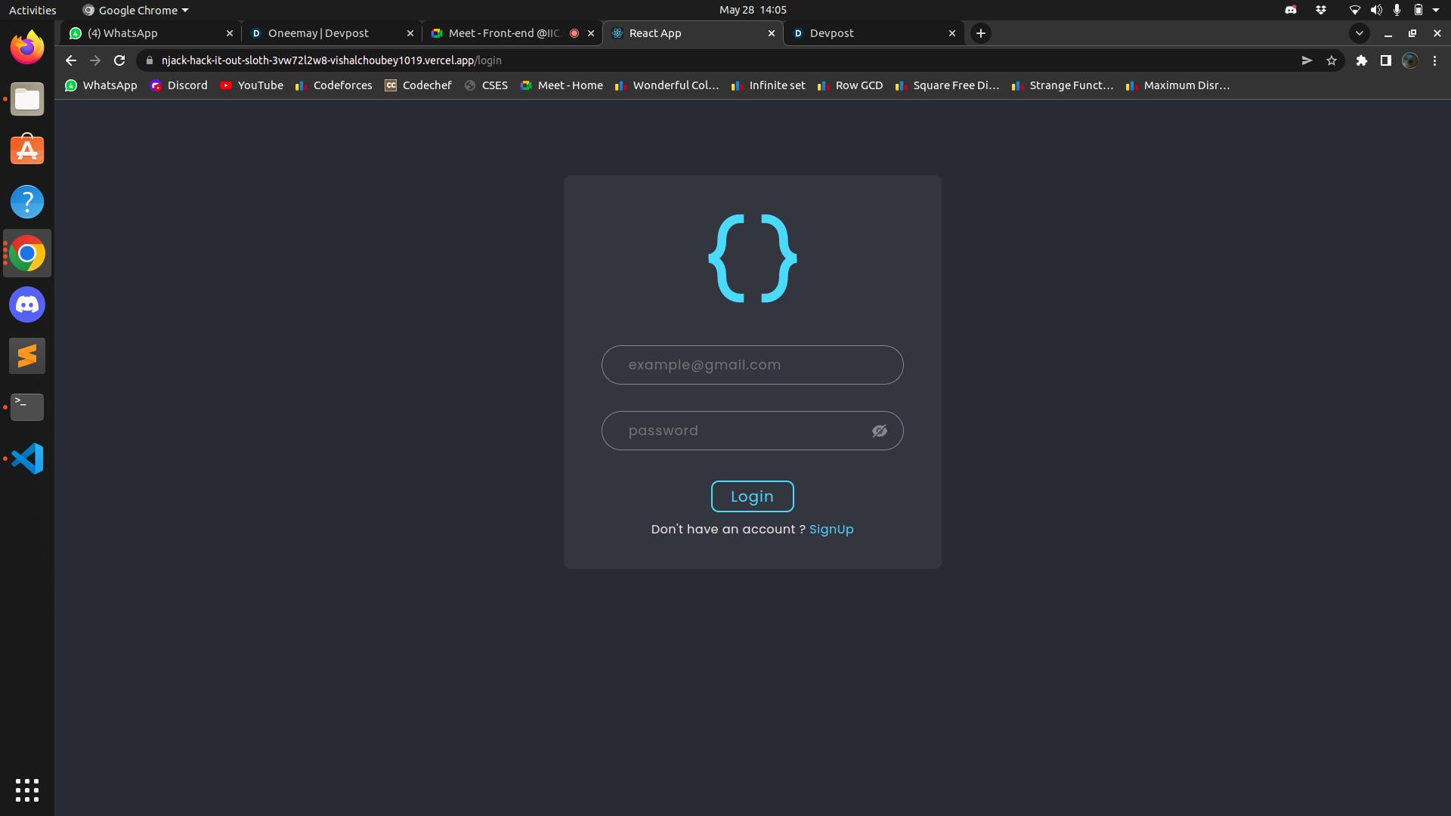Viewport: 1451px width, 816px height.
Task: Expand the system status menu arrow
Action: click(1439, 10)
